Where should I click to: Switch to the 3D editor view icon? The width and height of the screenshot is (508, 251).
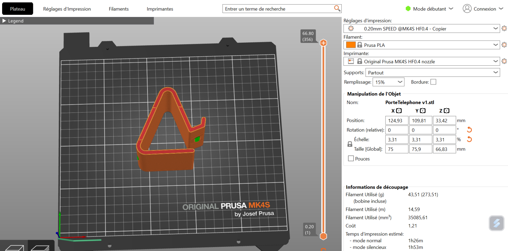coord(14,247)
